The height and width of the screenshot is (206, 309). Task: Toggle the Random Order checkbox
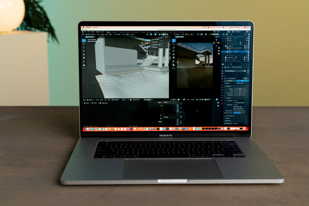point(234,107)
